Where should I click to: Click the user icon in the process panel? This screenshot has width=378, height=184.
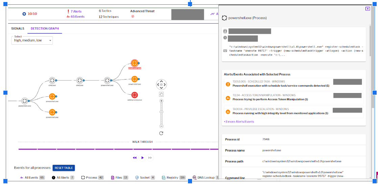(x=225, y=31)
